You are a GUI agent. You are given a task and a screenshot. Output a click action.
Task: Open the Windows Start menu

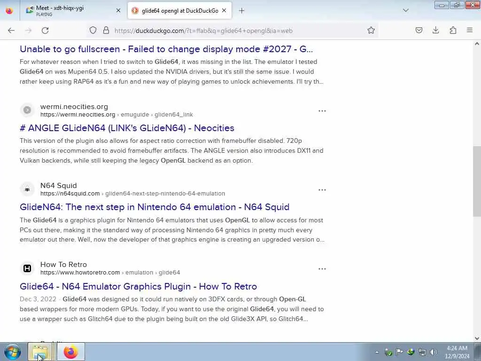pyautogui.click(x=13, y=352)
